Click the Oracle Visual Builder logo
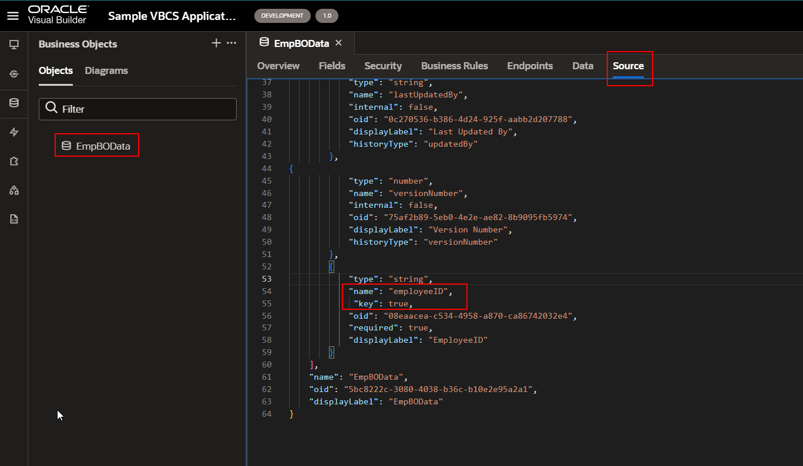Viewport: 803px width, 466px height. 59,15
